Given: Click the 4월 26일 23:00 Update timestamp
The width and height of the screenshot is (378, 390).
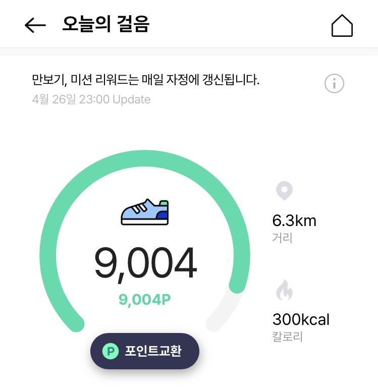Looking at the screenshot, I should tap(91, 99).
